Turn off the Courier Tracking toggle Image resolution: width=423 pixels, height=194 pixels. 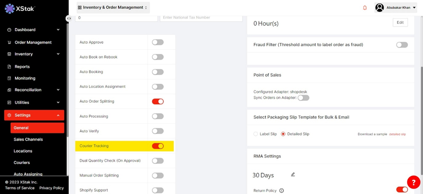click(x=158, y=146)
